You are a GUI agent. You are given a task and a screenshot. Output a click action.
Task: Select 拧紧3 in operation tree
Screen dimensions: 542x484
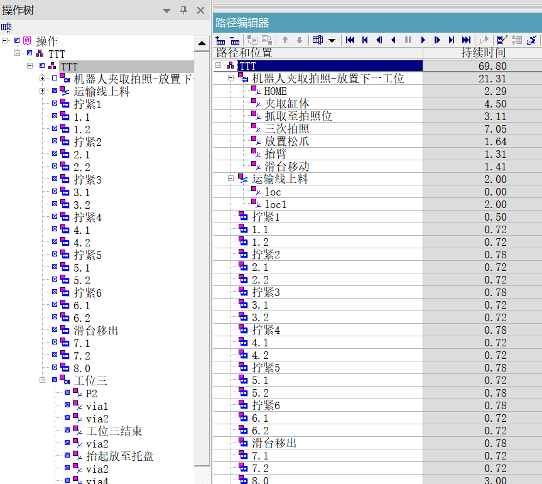coord(87,180)
